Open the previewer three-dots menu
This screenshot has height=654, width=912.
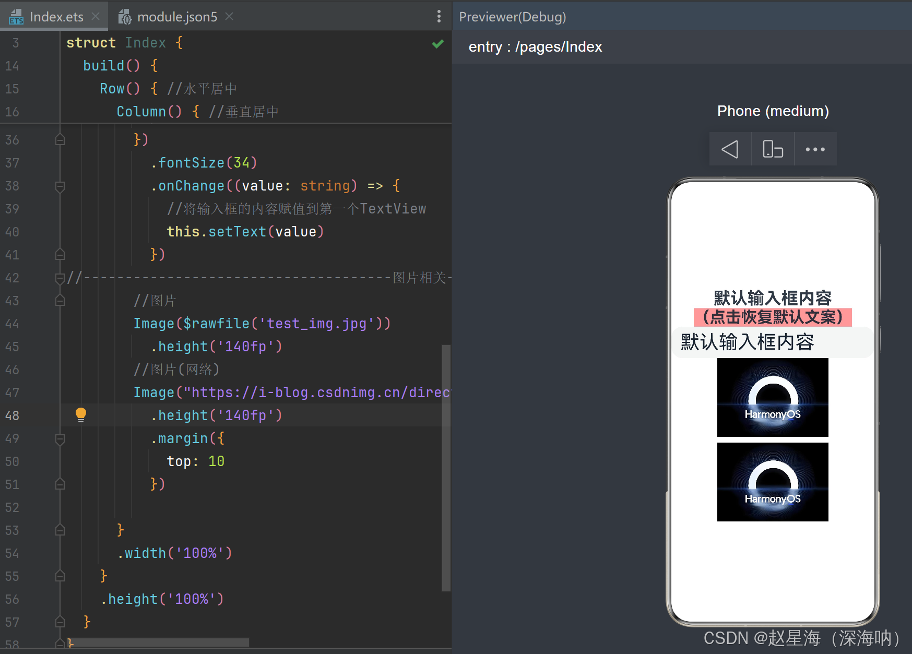[x=815, y=149]
